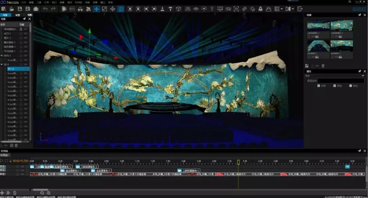The height and width of the screenshot is (198, 368).
Task: Pin the left scene panel with paper-plane icon
Action: point(24,19)
